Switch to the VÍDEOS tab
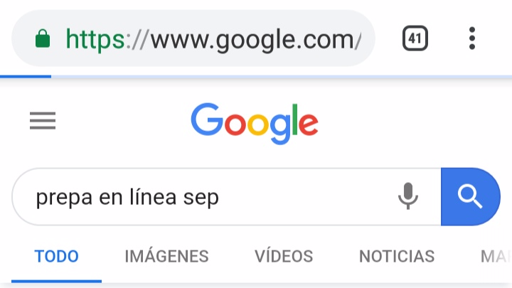The width and height of the screenshot is (512, 288). pyautogui.click(x=284, y=256)
